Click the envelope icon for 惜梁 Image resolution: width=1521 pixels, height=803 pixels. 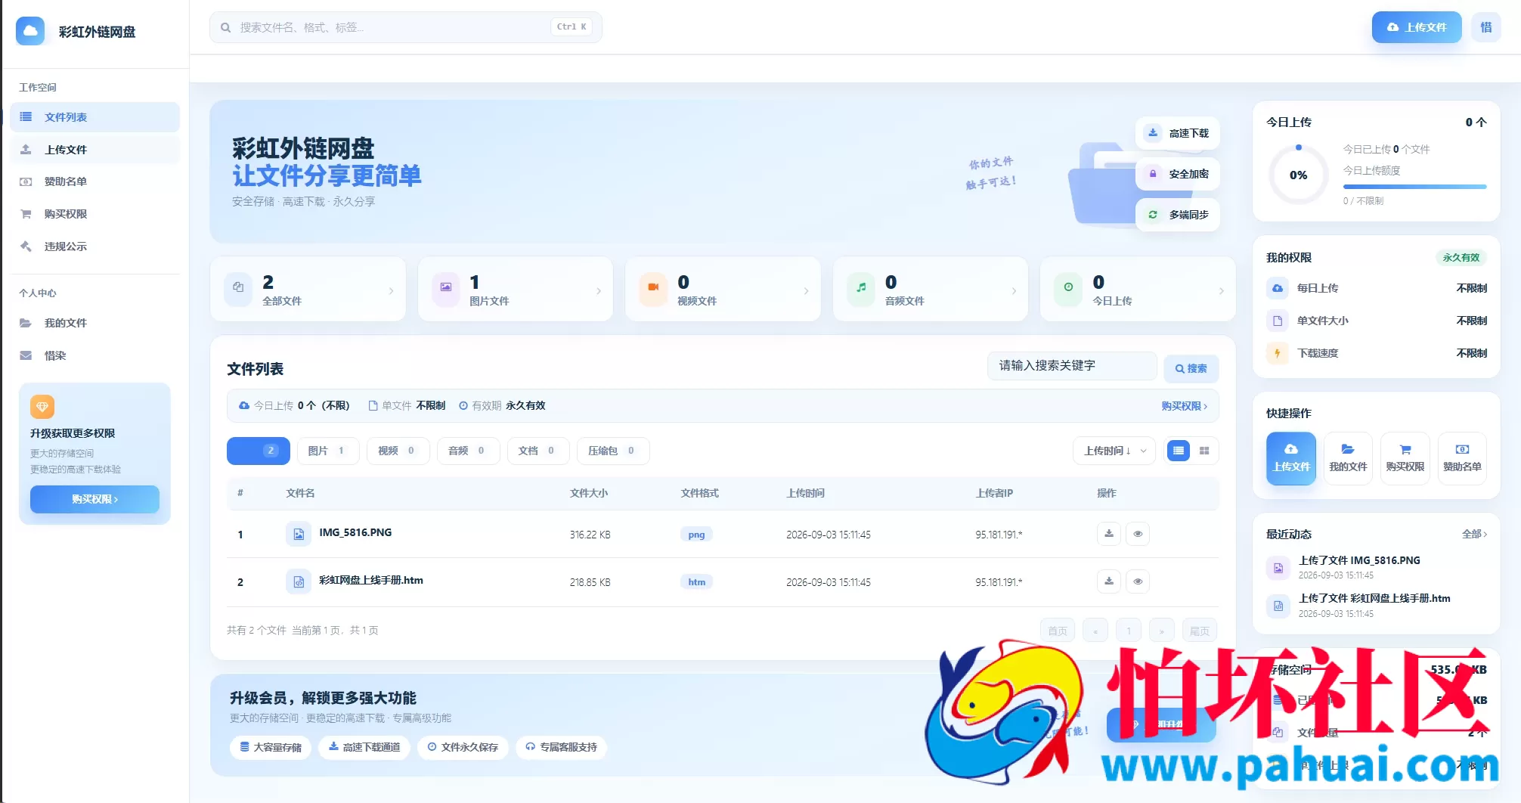point(26,355)
